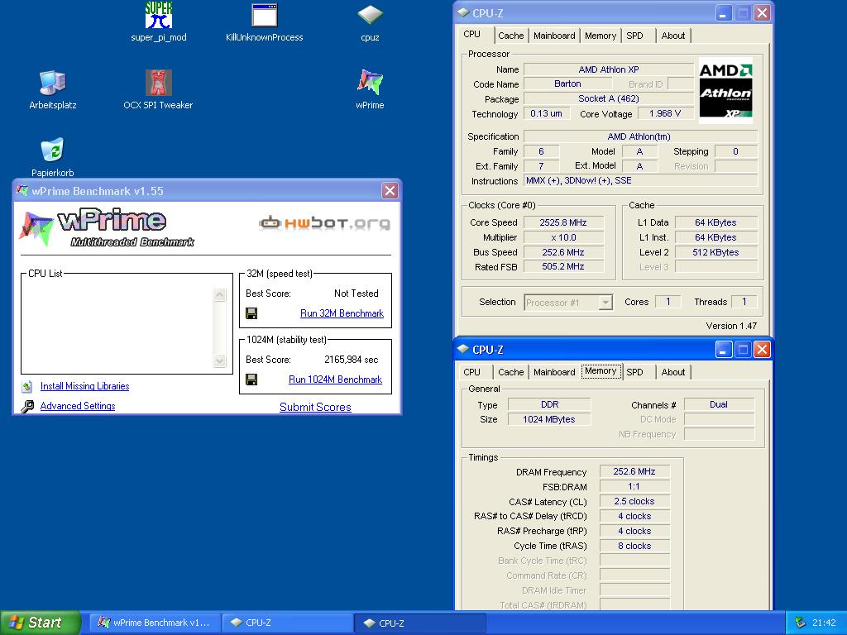
Task: Click CPU List scrollbar down arrow
Action: 219,360
